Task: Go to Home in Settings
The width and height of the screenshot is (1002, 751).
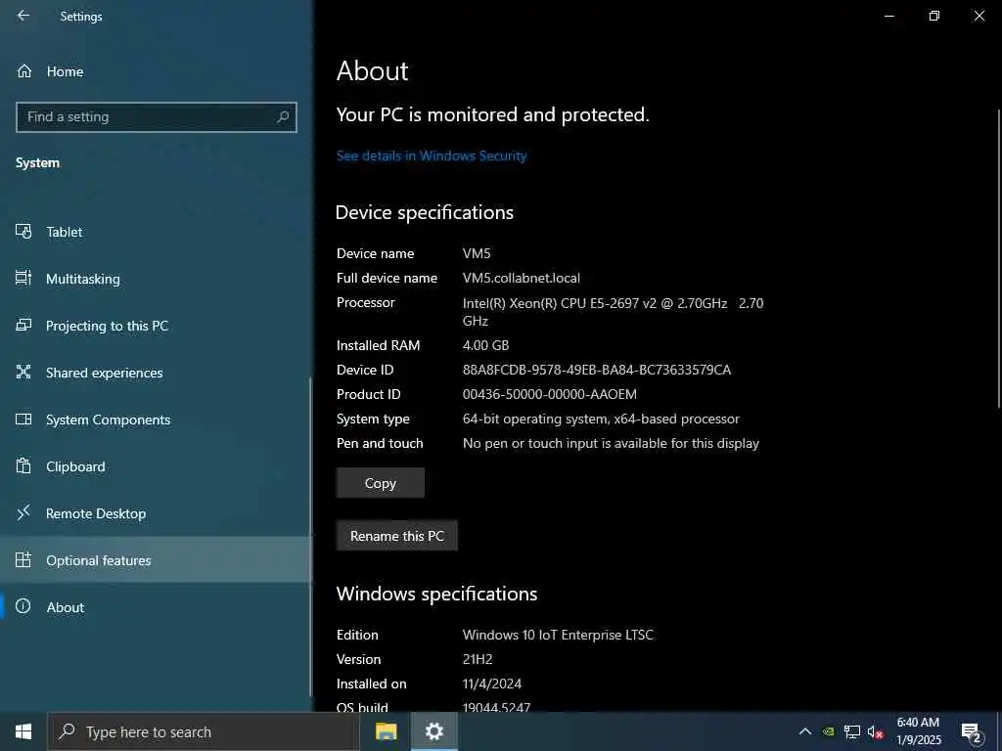Action: (156, 70)
